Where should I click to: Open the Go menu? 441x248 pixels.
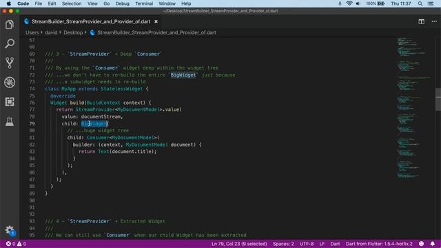106,3
